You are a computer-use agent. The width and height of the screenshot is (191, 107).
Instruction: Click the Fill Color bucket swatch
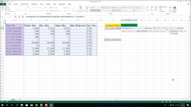tap(30, 11)
